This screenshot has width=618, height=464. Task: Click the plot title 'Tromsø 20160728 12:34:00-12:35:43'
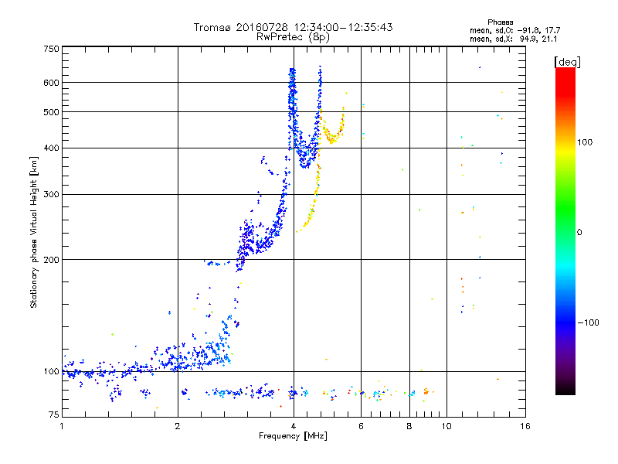coord(293,27)
